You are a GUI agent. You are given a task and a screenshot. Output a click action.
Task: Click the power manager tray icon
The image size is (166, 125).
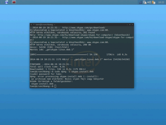(x=145, y=2)
